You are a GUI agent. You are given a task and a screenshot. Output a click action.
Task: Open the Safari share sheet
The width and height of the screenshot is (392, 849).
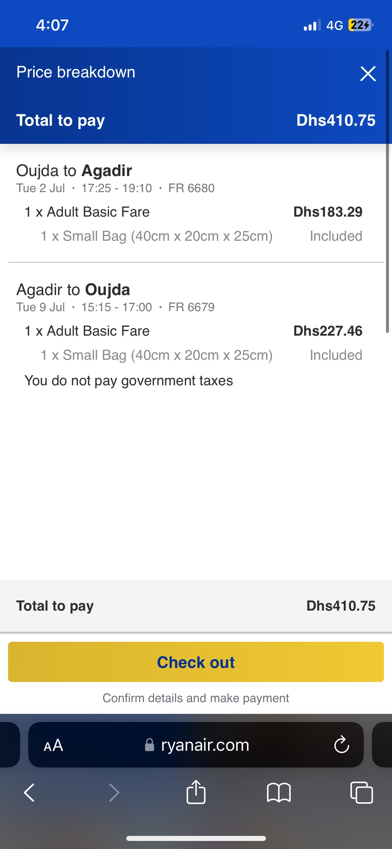[x=196, y=792]
